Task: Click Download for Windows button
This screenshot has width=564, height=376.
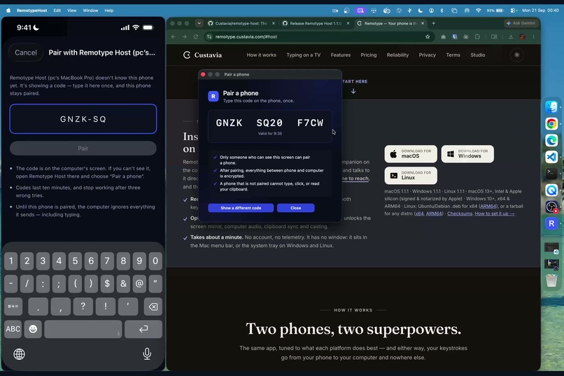Action: click(467, 154)
